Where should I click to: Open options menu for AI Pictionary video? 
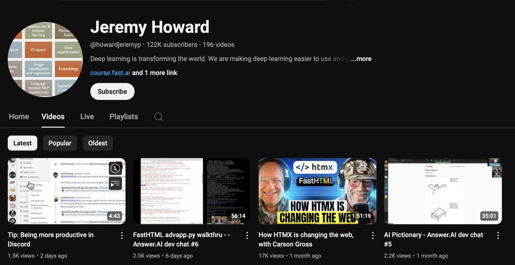click(498, 235)
